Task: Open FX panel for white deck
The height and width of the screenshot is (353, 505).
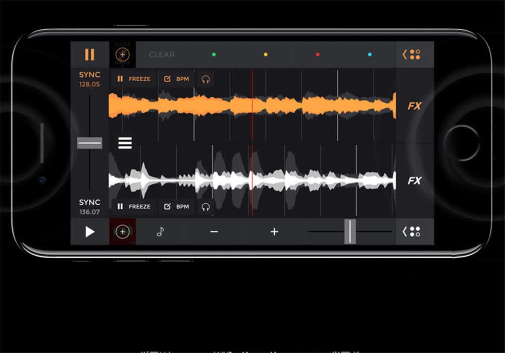Action: click(x=414, y=181)
